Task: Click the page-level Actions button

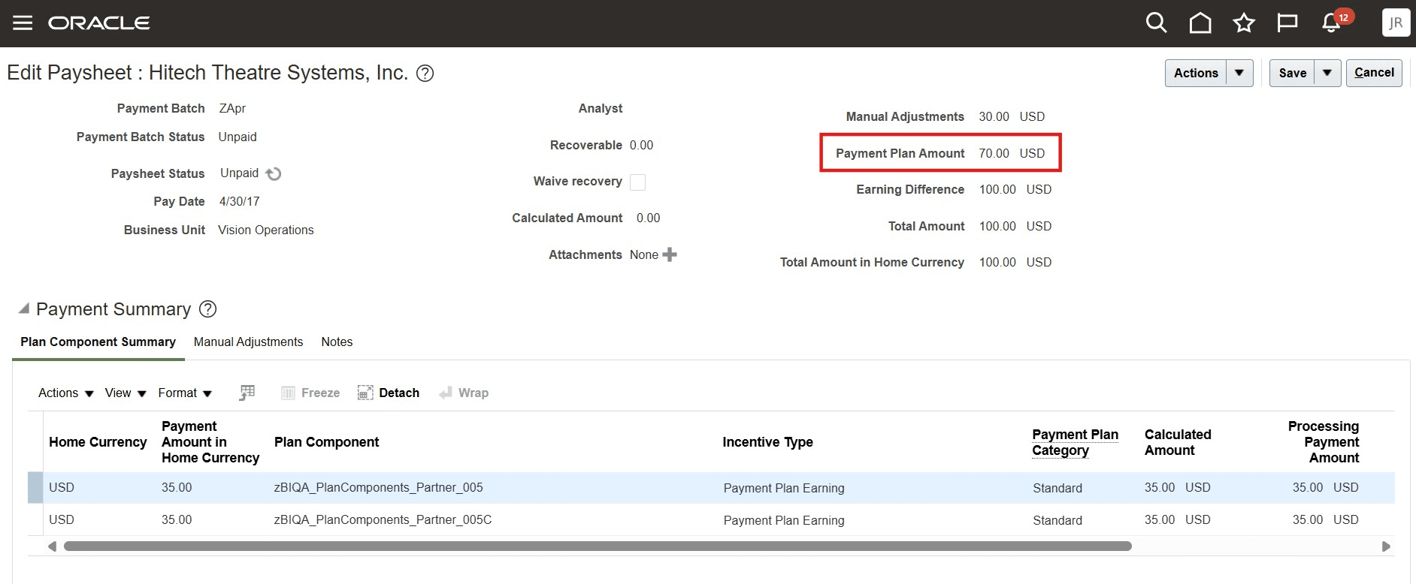Action: [x=1196, y=73]
